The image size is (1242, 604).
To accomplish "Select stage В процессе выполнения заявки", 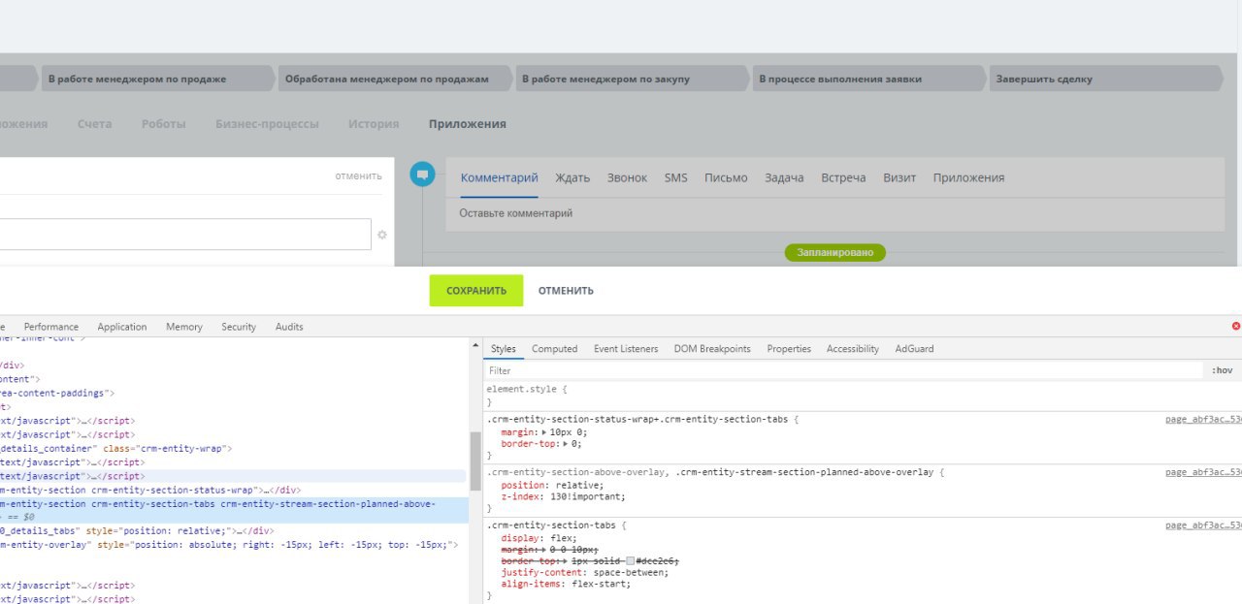I will coord(868,79).
